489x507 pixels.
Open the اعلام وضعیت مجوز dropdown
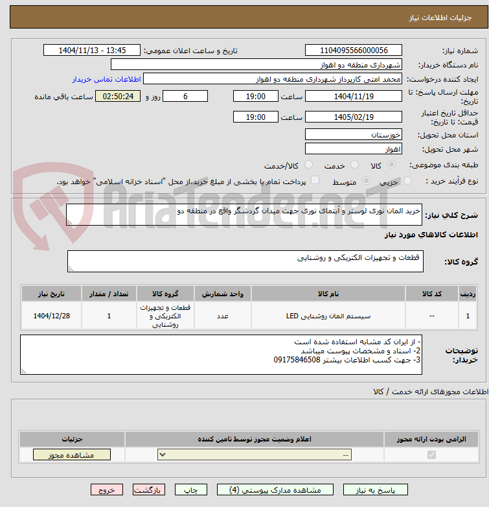click(255, 454)
